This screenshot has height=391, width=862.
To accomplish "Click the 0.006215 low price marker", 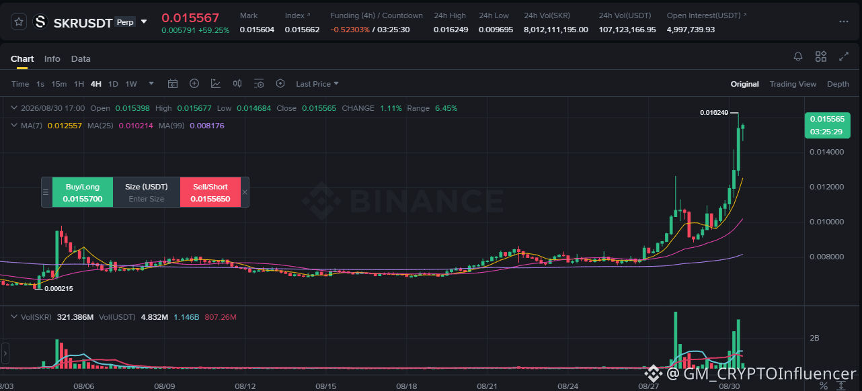I will (58, 288).
